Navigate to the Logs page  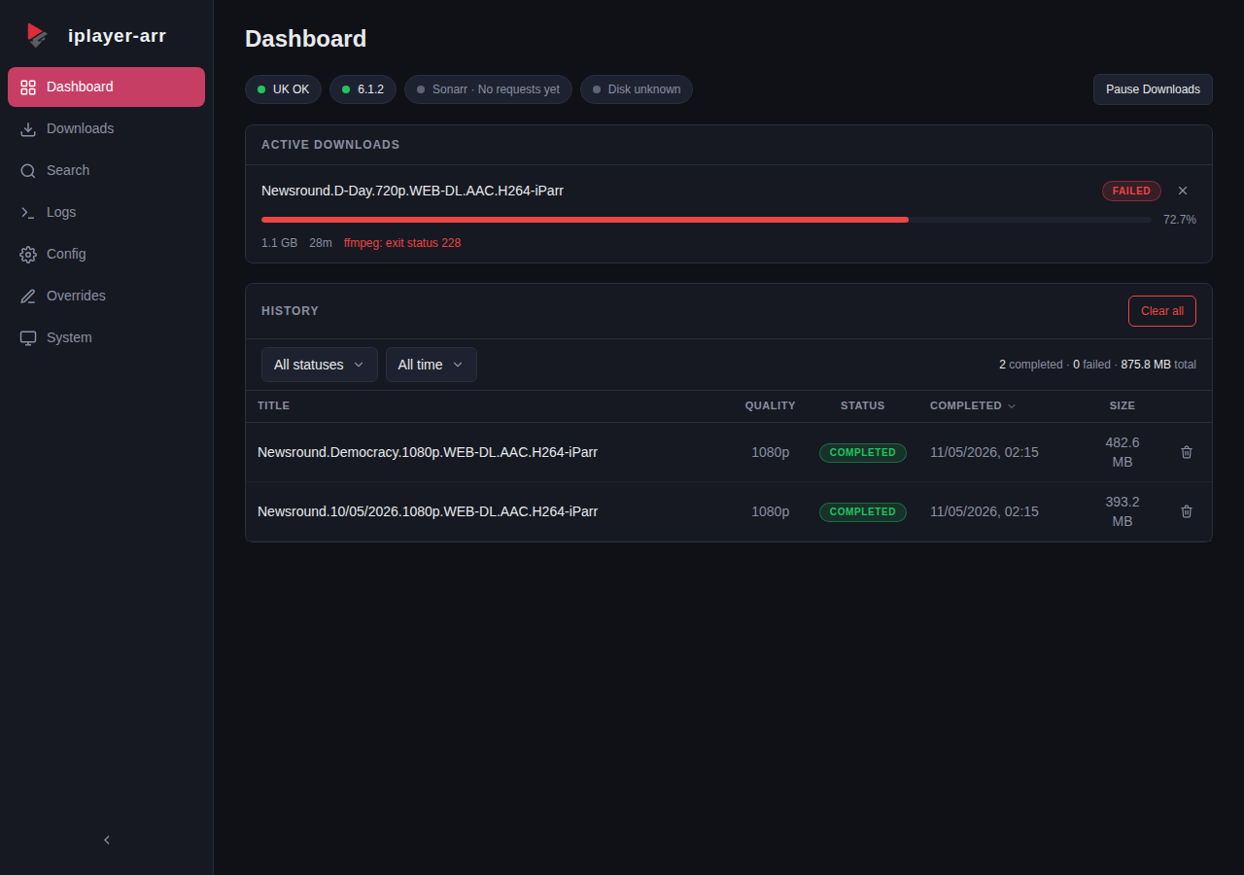(x=107, y=212)
